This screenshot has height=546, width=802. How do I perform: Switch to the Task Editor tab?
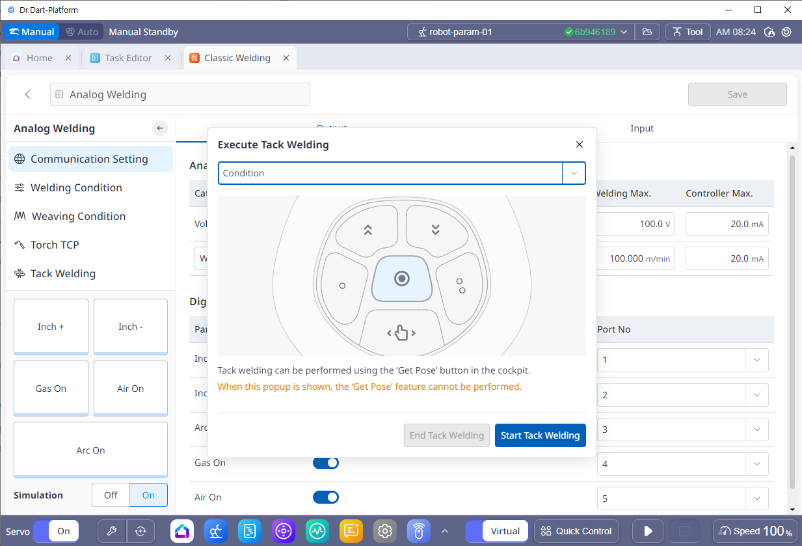click(128, 58)
